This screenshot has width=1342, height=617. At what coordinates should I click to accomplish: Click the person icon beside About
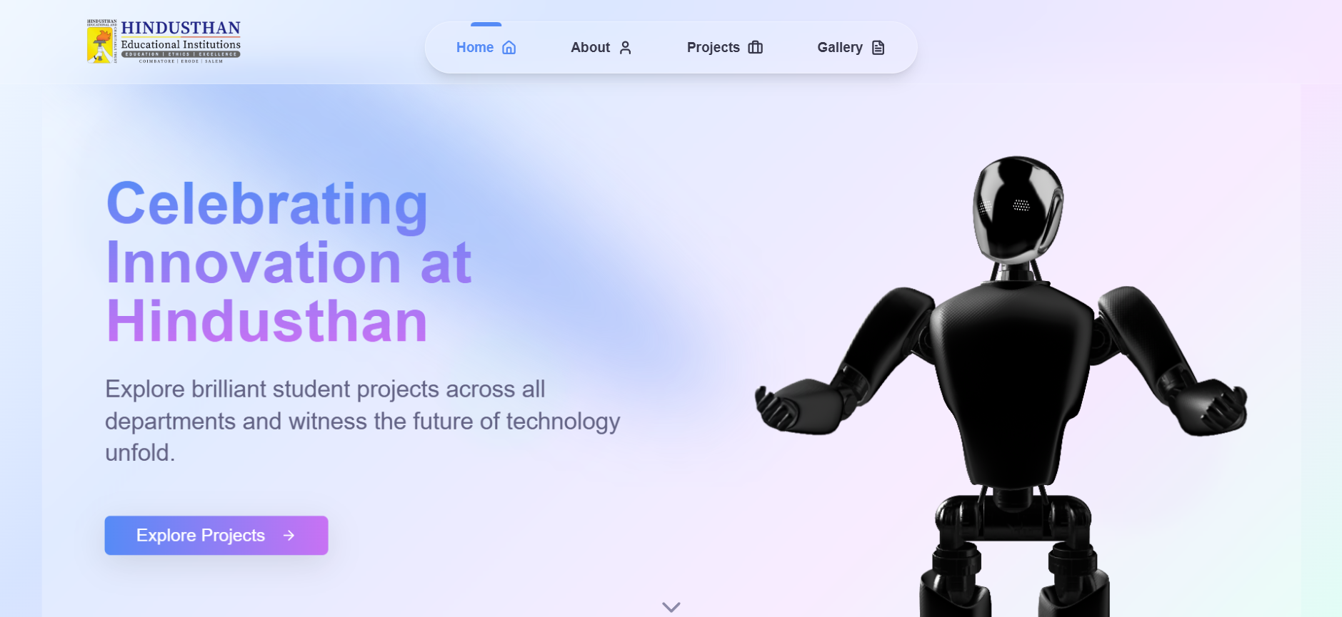[x=625, y=48]
